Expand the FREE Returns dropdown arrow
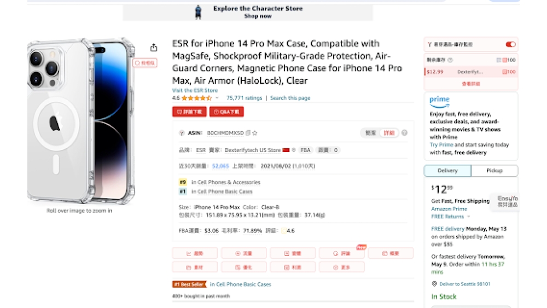The height and width of the screenshot is (308, 547). [468, 217]
